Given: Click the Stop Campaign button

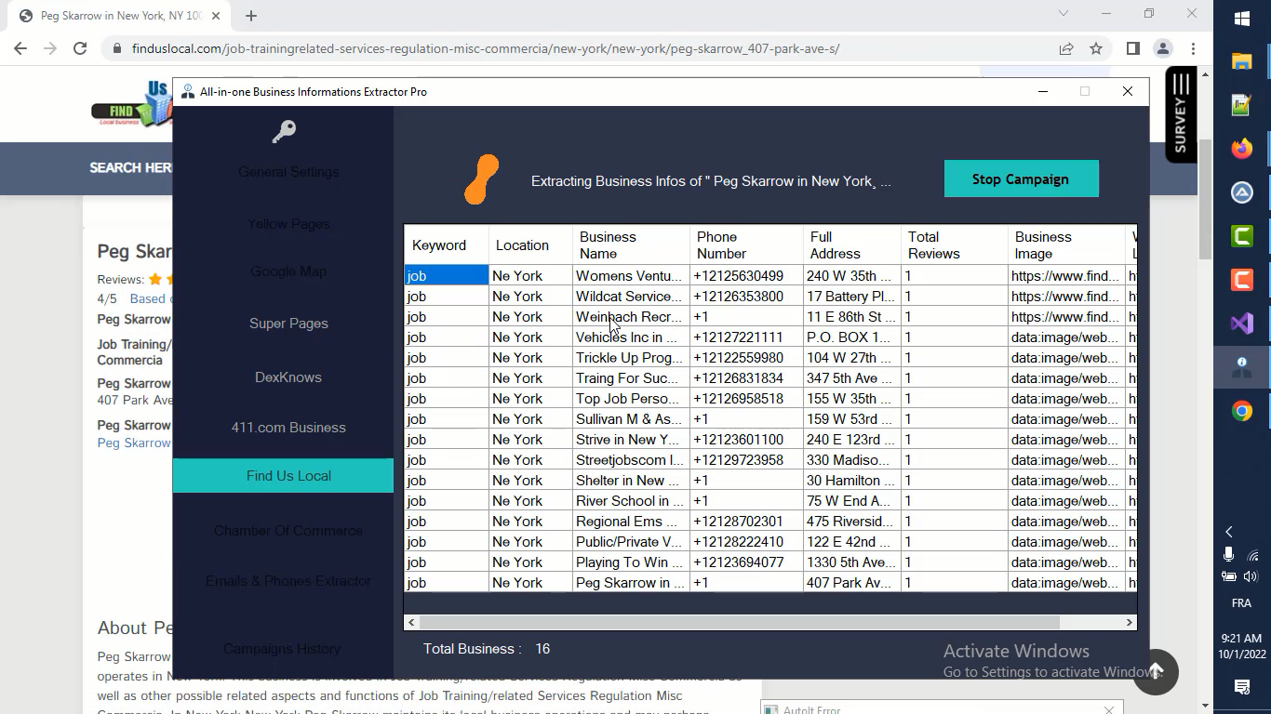Looking at the screenshot, I should click(x=1021, y=179).
